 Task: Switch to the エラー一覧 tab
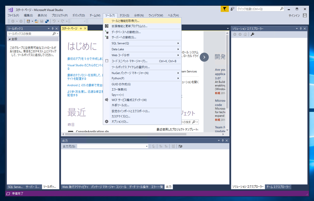coord(157,187)
